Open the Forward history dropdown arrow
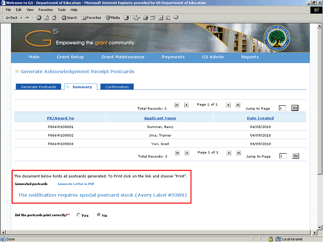Image resolution: width=323 pixels, height=242 pixels. point(33,18)
